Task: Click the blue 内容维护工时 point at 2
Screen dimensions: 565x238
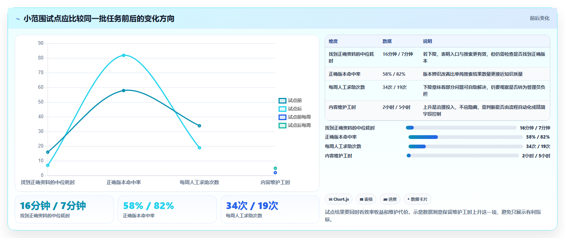Action: point(275,173)
